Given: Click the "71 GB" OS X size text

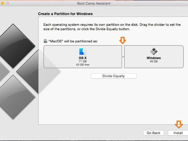Looking at the screenshot, I should 83,61.
